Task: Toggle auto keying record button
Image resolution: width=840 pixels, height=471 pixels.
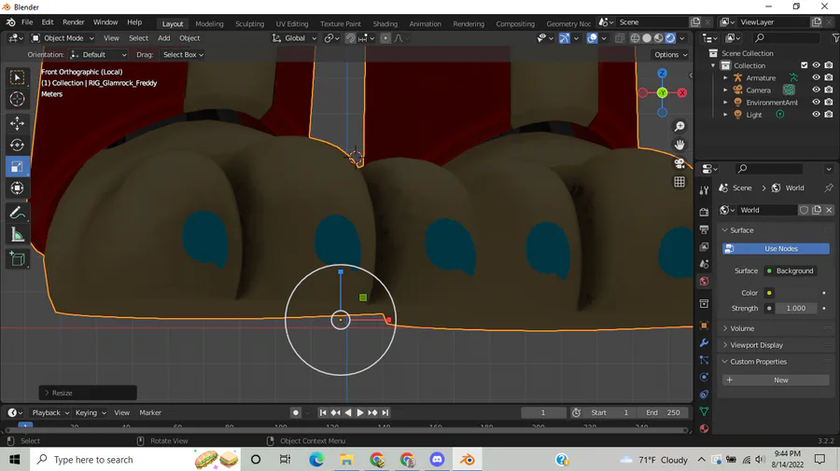Action: (295, 412)
